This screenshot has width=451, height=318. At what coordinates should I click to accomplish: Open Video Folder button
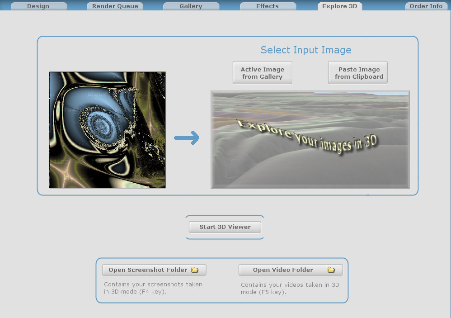pos(291,270)
